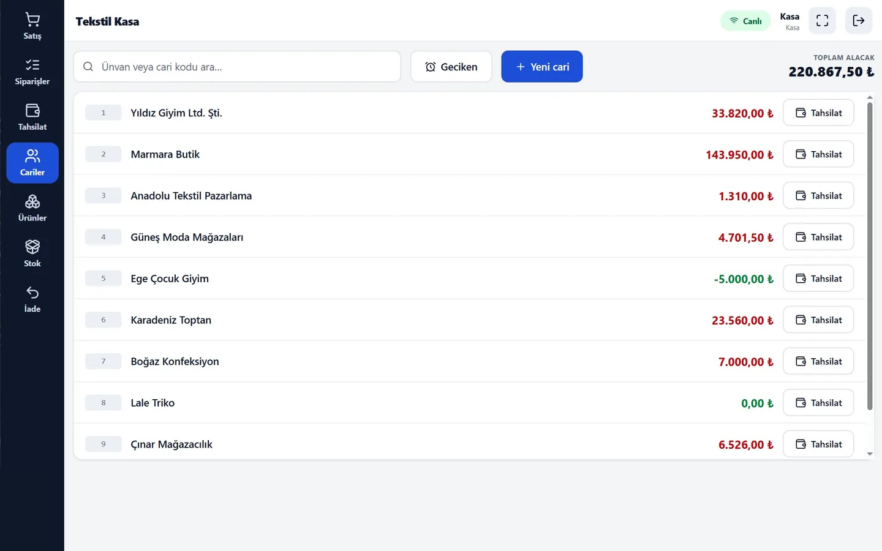Click the logout icon in header
This screenshot has width=882, height=551.
(859, 21)
